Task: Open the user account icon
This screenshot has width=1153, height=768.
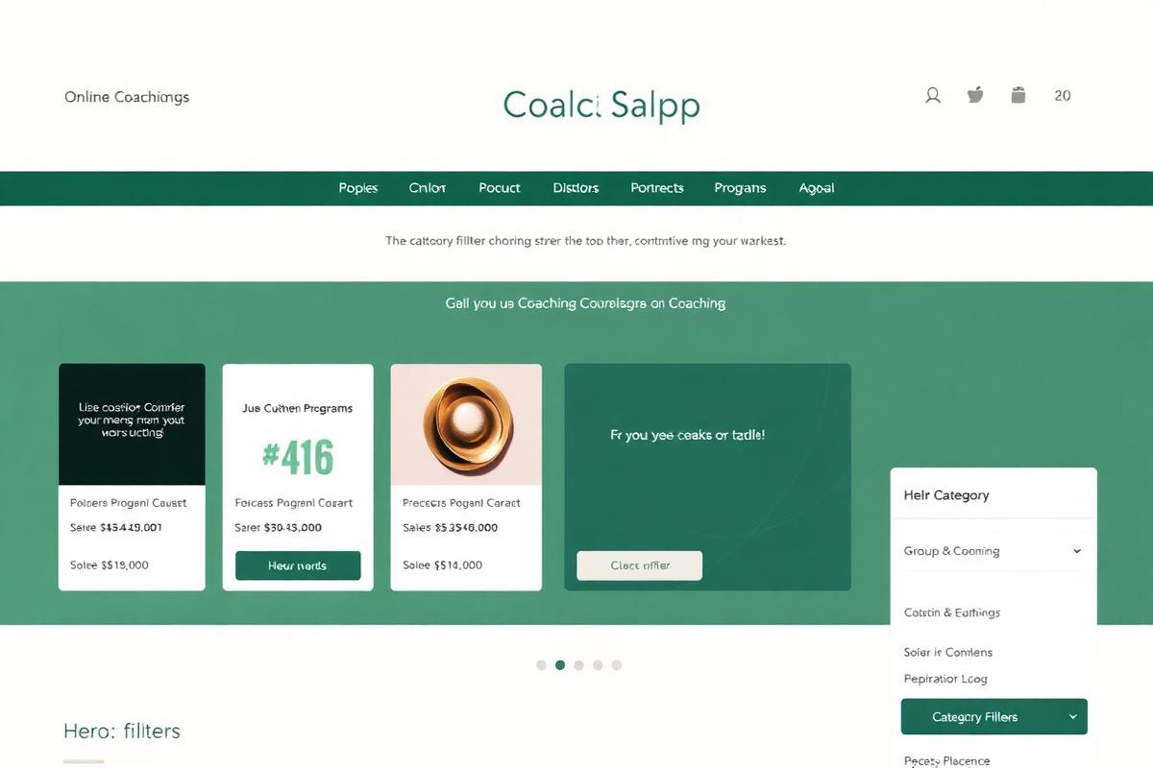Action: (x=932, y=95)
